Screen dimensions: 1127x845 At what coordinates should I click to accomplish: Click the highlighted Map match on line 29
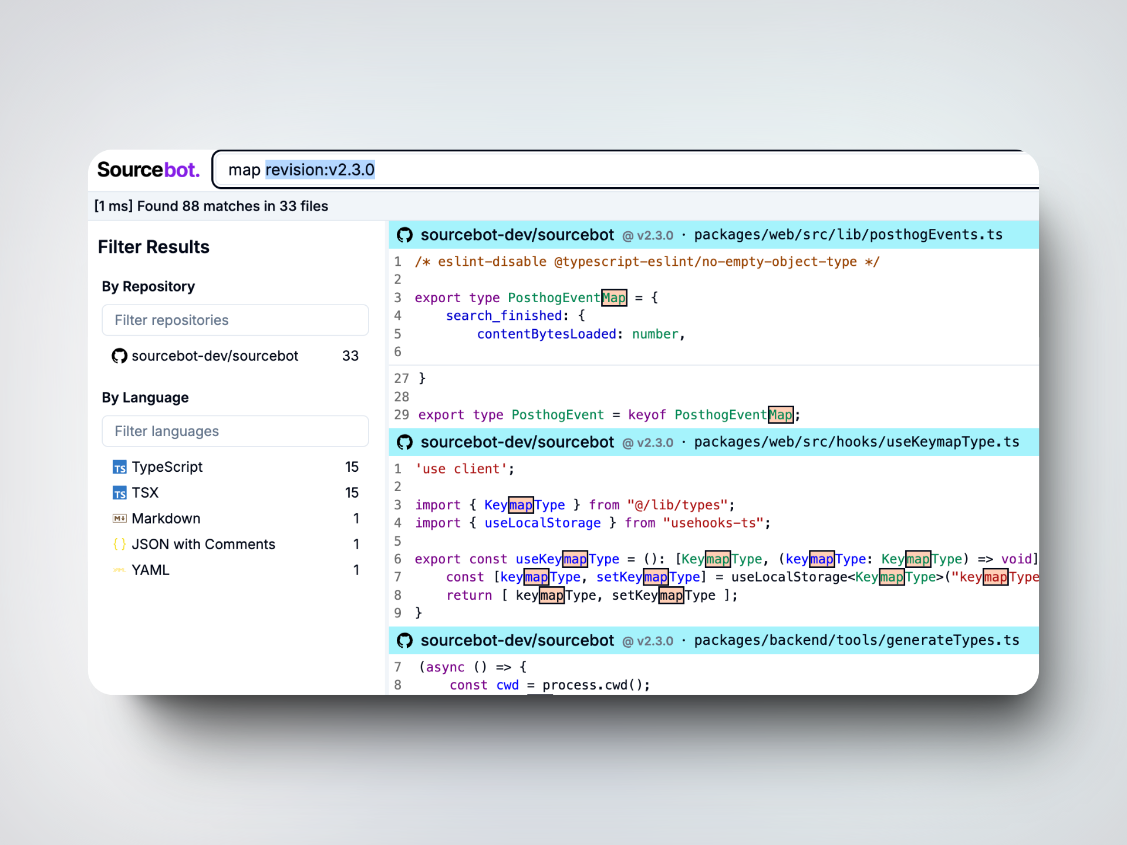pos(781,415)
